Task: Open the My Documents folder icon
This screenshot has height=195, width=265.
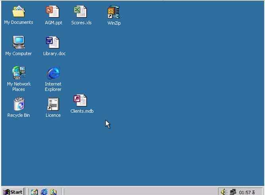Action: coord(19,12)
